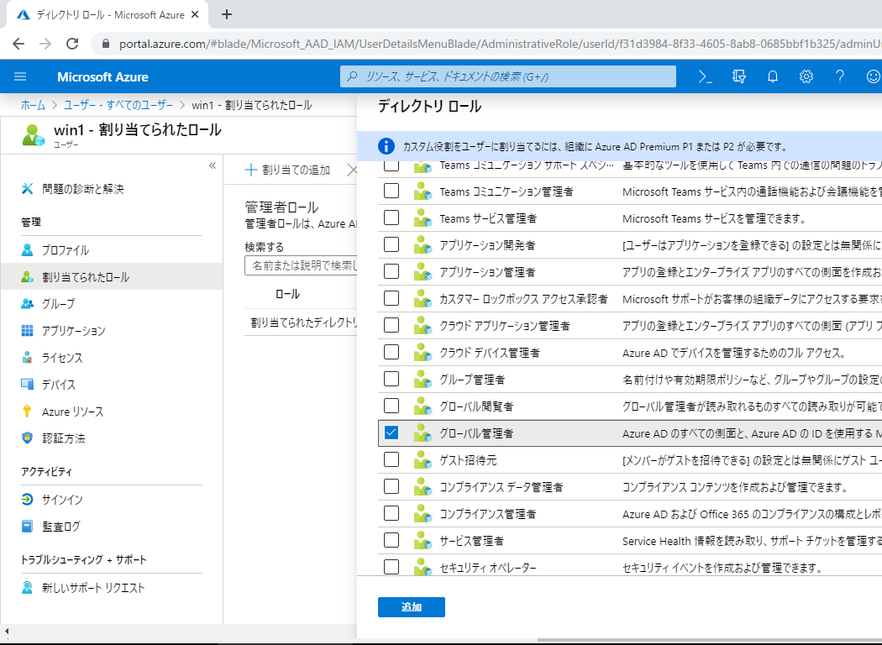The image size is (882, 645).
Task: Click the browser forward arrow
Action: [45, 44]
